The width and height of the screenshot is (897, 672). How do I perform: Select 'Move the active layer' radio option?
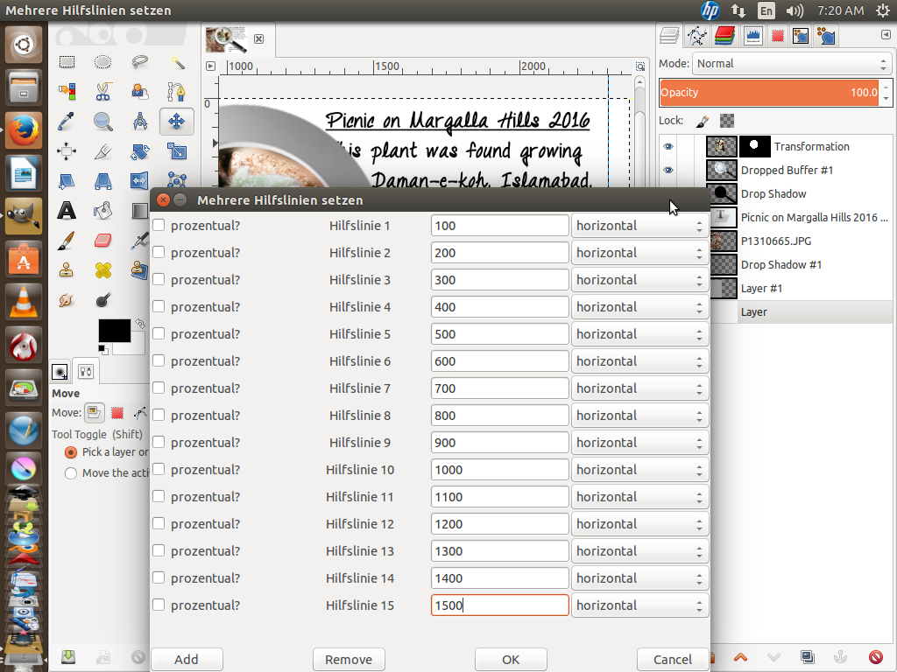point(71,473)
